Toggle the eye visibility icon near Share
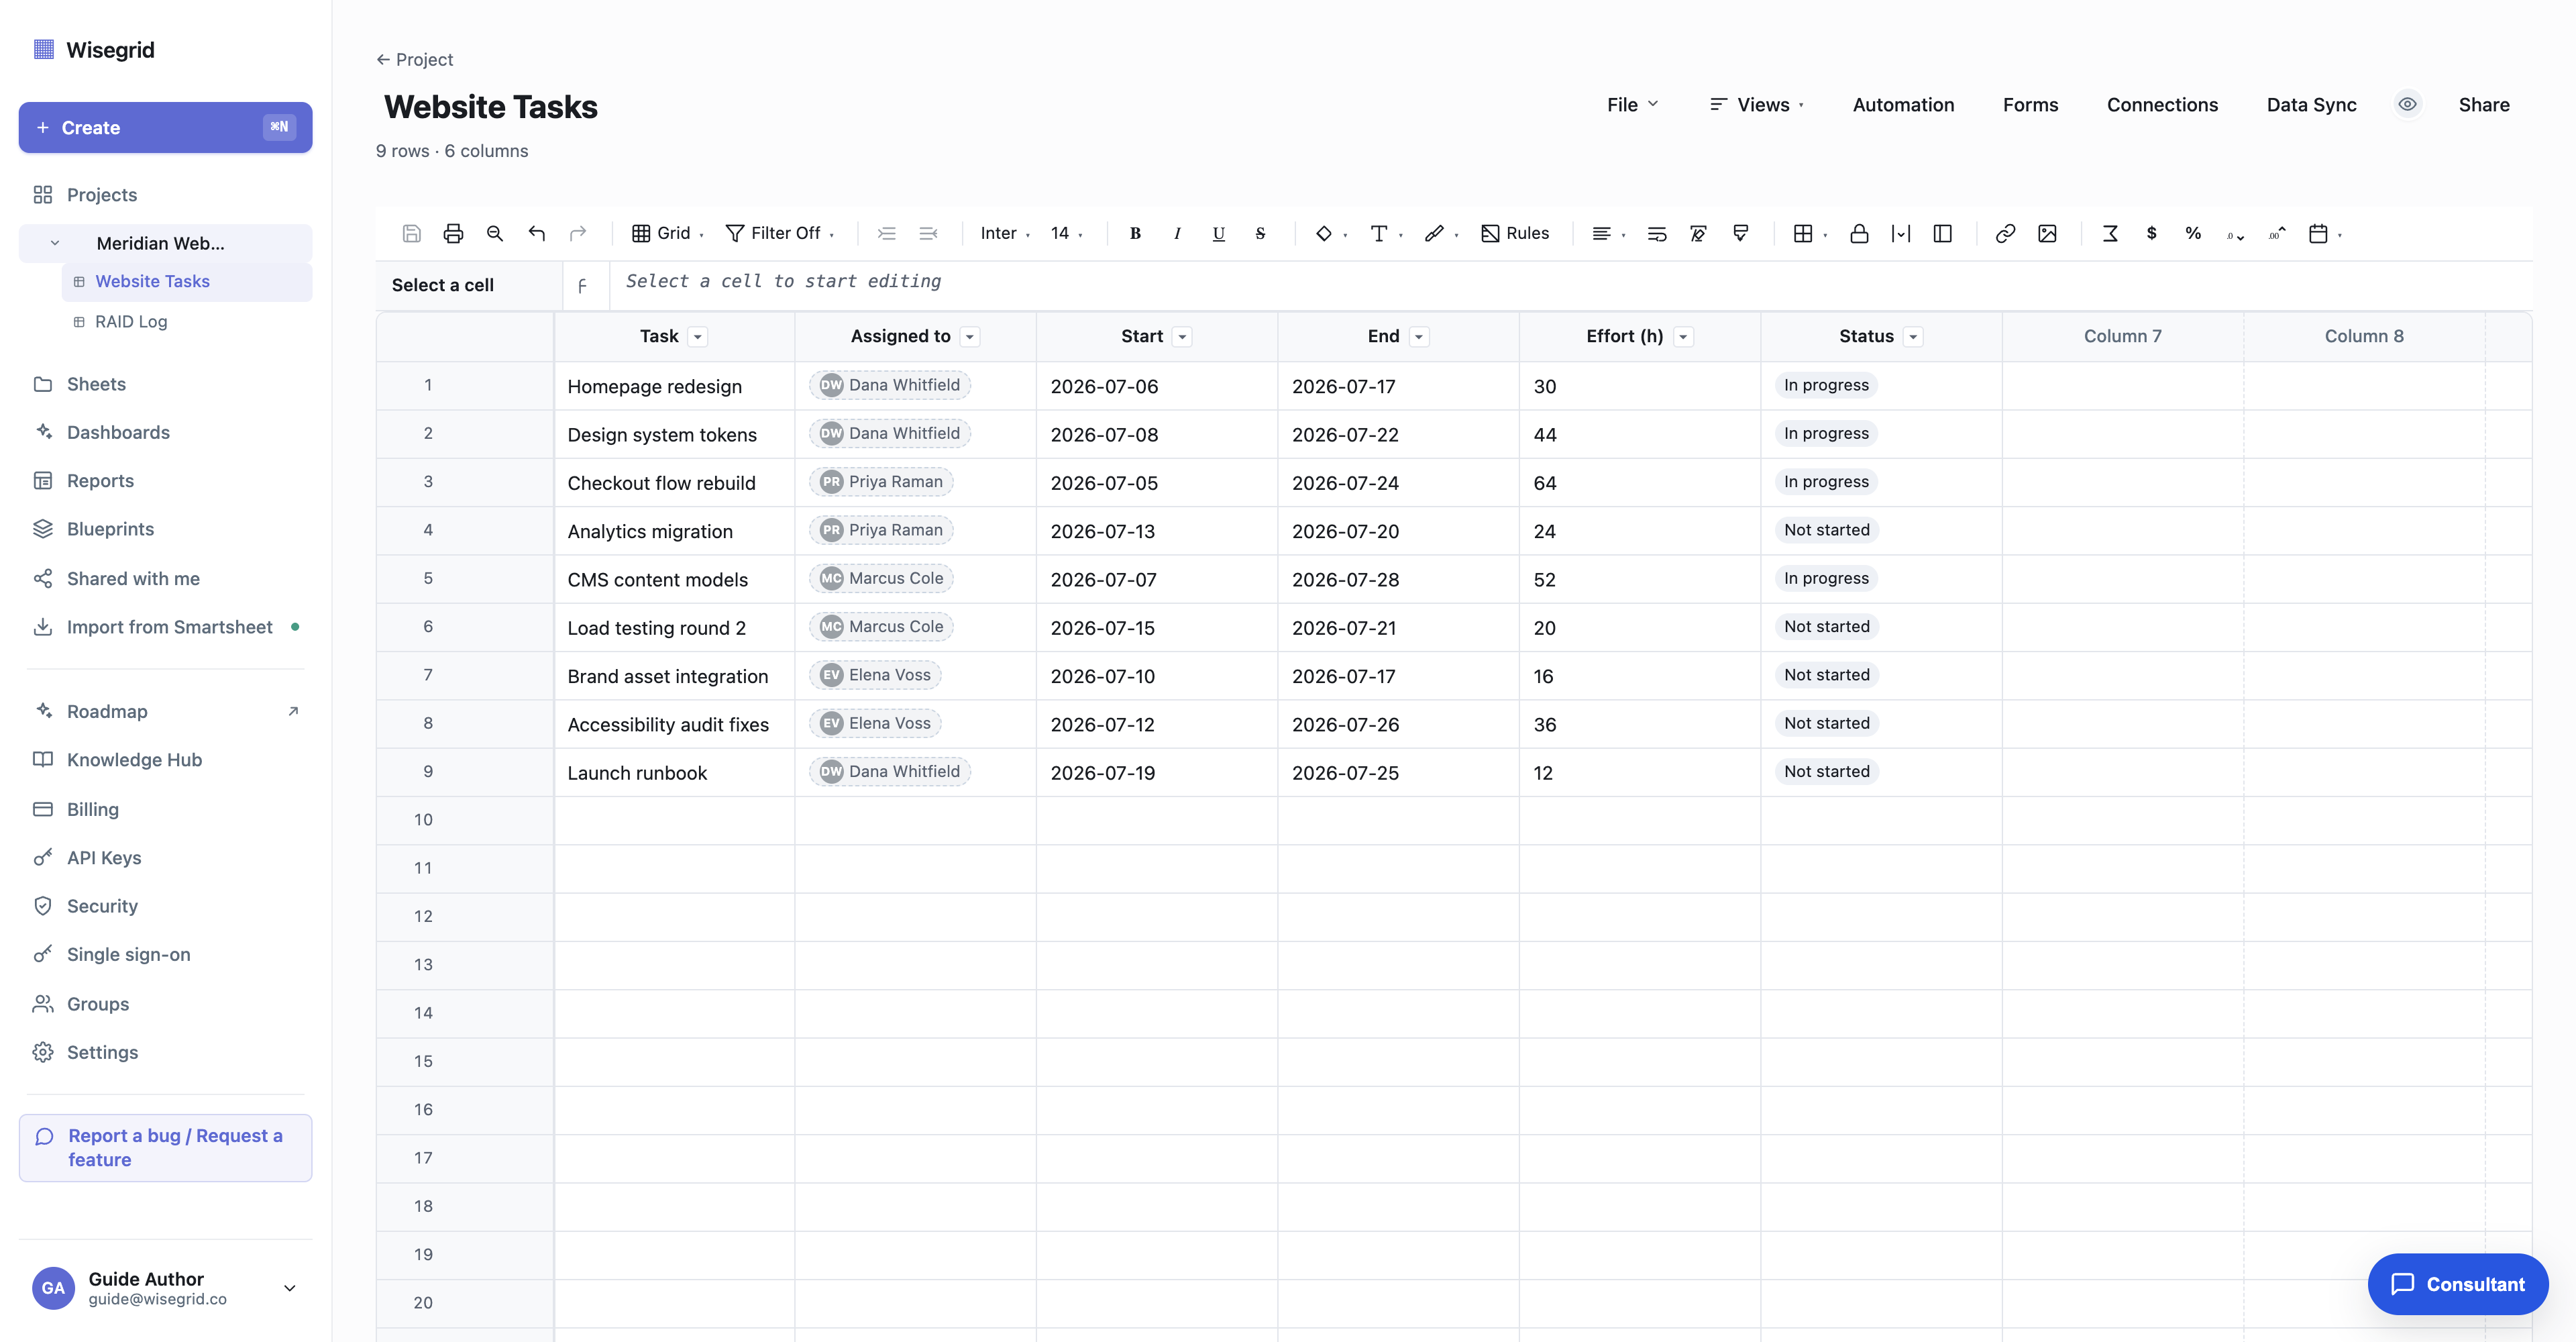2576x1342 pixels. (x=2407, y=104)
